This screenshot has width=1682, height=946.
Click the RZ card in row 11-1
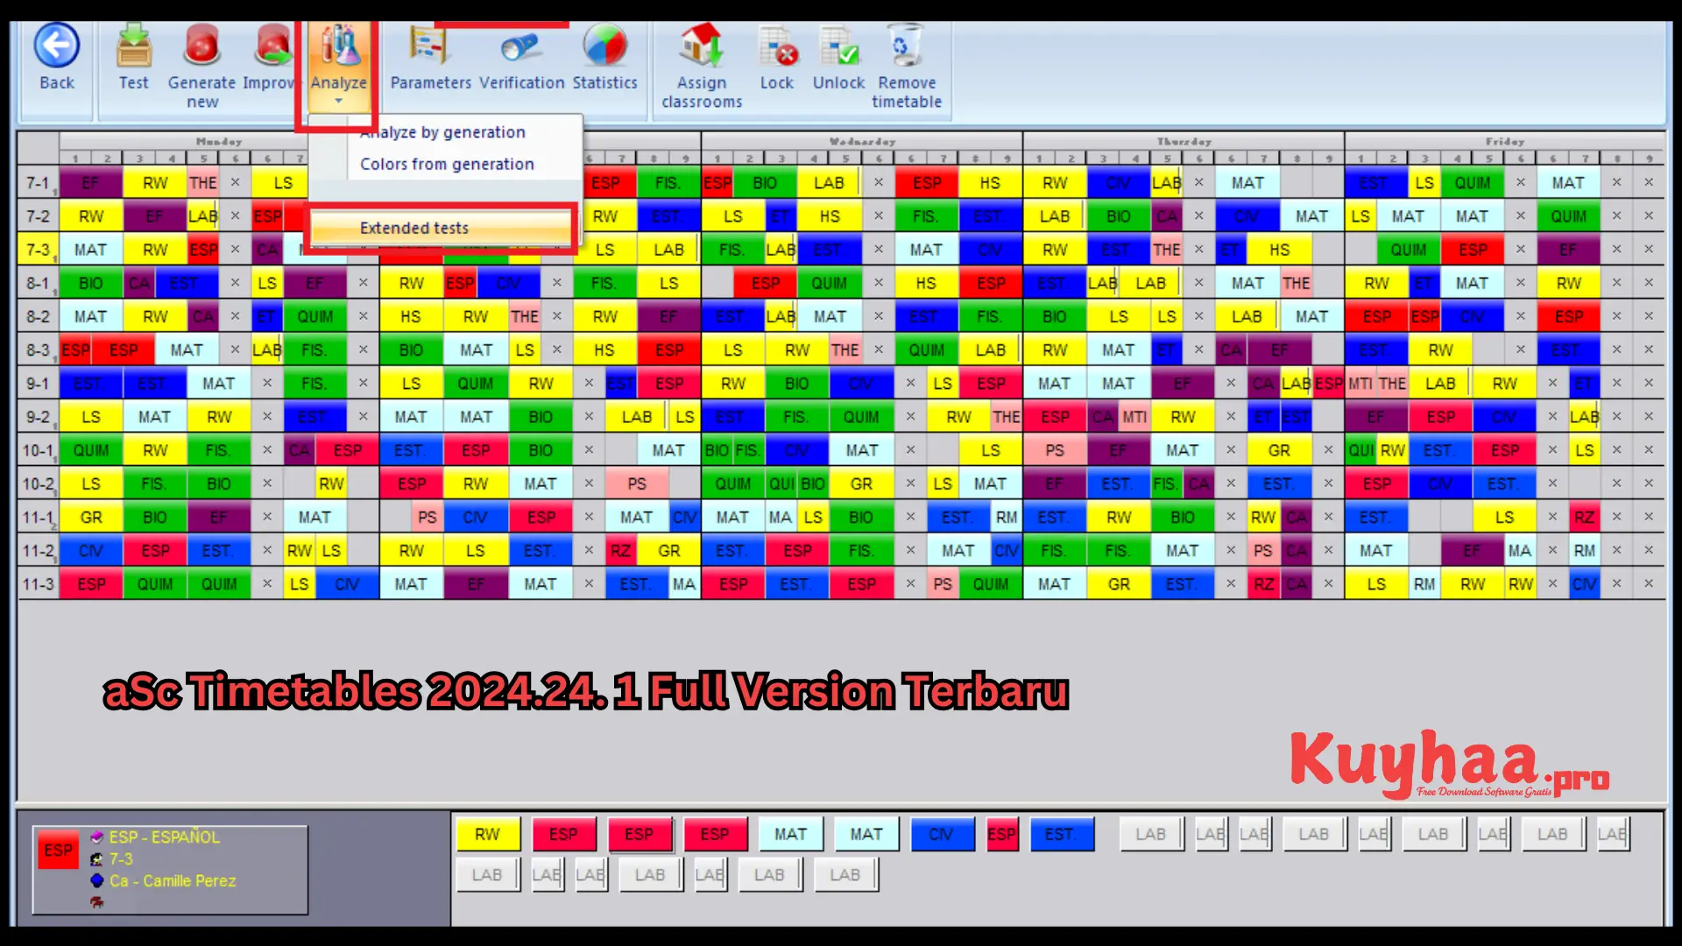coord(1584,517)
